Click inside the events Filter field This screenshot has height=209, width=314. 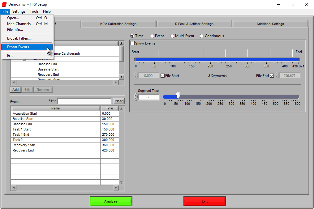[84, 101]
